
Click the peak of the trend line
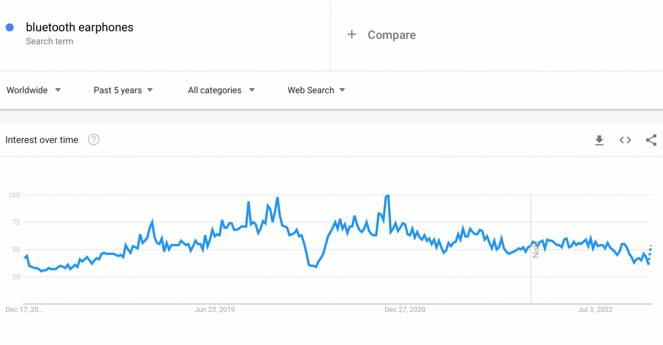pyautogui.click(x=386, y=196)
